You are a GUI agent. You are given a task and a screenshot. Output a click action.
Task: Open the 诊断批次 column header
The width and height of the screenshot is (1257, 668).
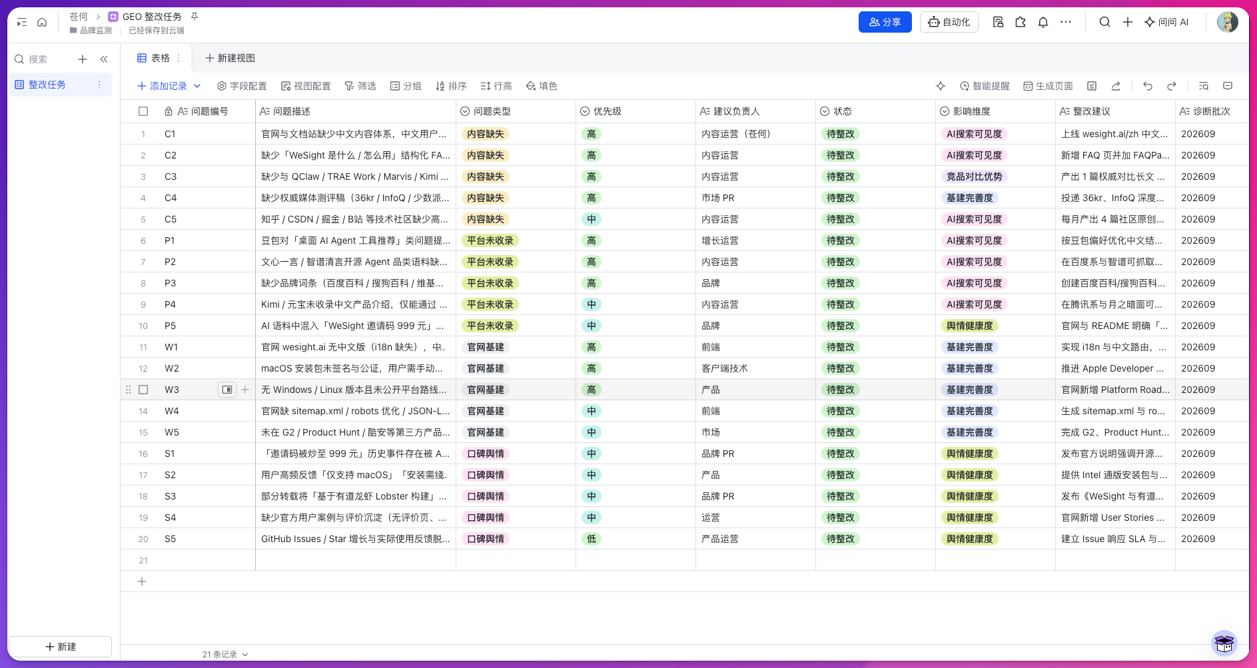(1212, 111)
